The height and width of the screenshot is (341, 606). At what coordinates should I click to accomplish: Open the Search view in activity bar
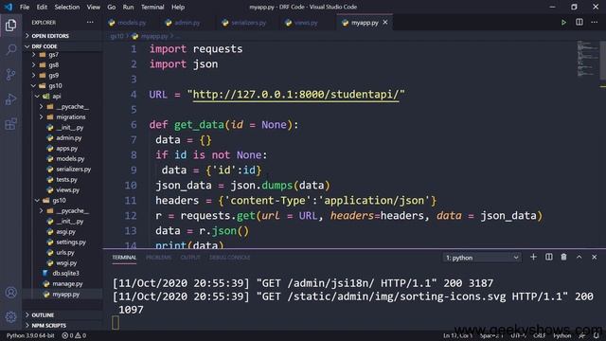10,49
